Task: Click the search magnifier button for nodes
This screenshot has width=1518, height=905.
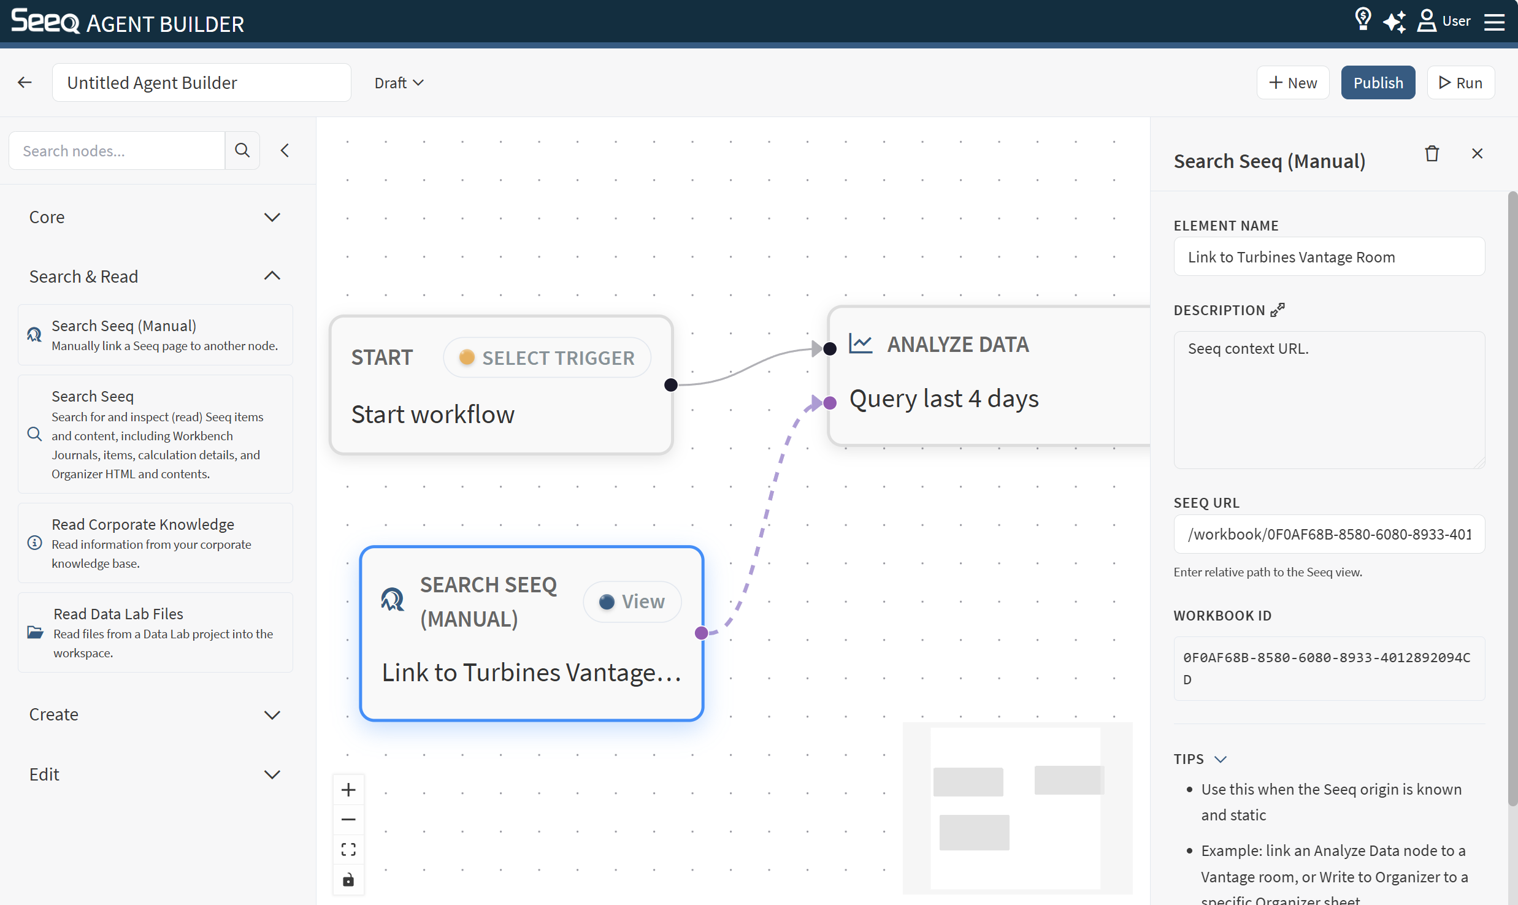Action: click(242, 150)
